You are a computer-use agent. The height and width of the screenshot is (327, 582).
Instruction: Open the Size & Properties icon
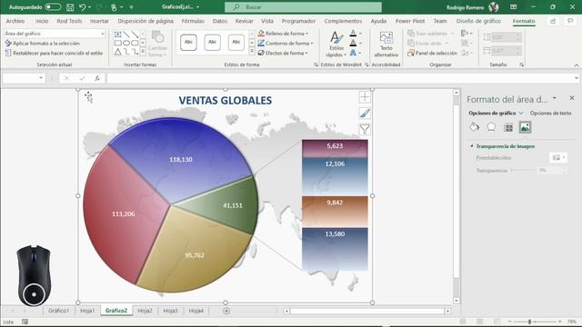click(x=508, y=127)
